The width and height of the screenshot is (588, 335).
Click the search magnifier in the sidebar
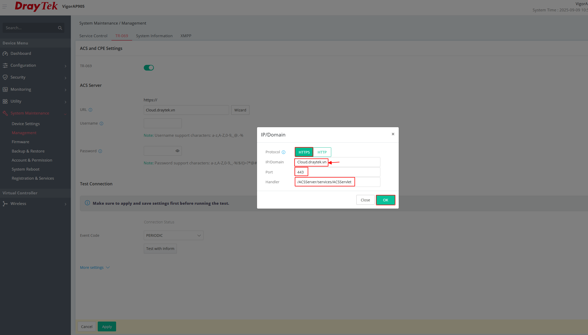point(60,28)
